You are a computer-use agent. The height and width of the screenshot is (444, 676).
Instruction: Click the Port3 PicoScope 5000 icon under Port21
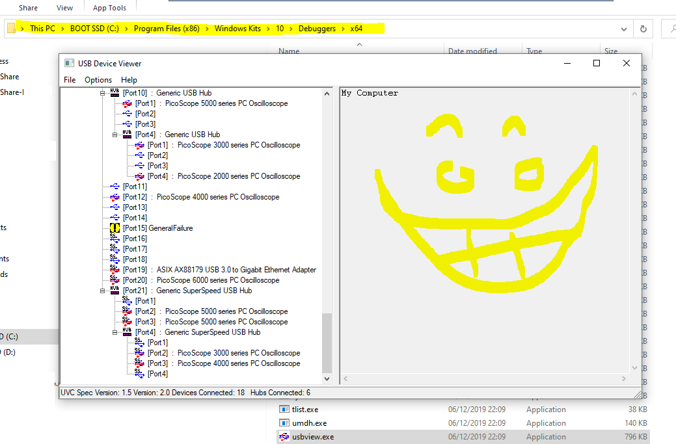[x=127, y=321]
